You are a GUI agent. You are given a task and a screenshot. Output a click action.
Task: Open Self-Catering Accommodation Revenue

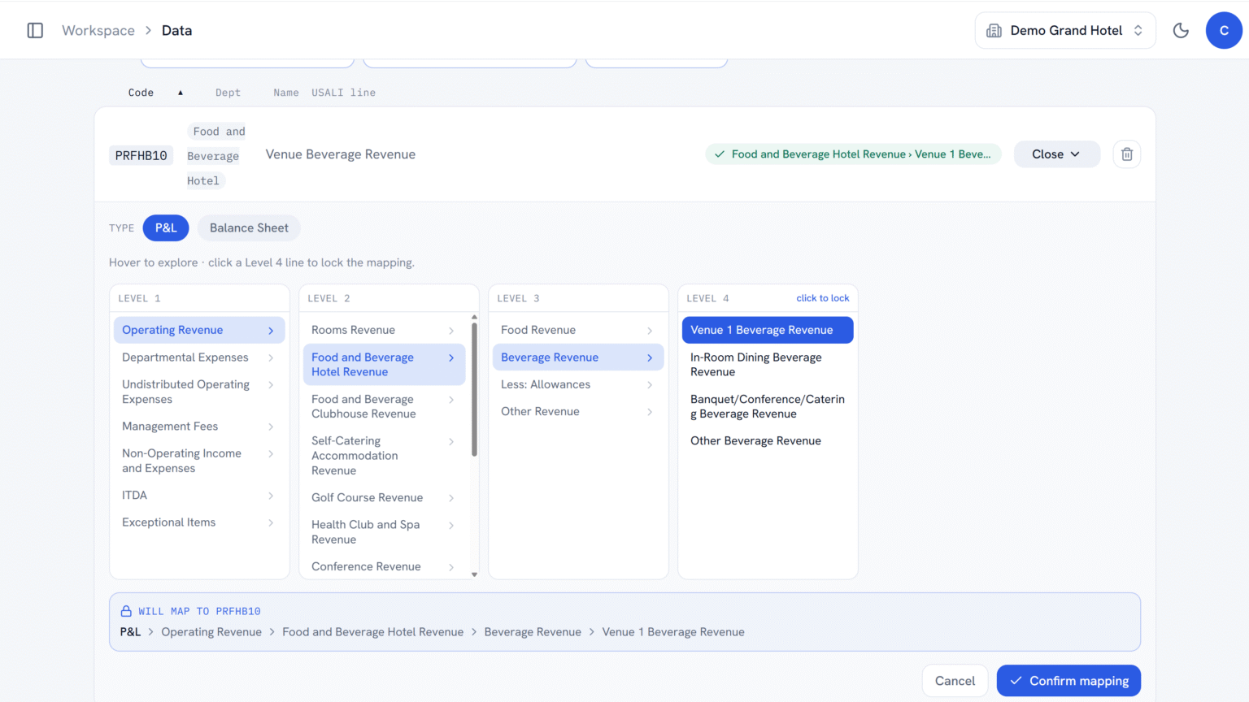[384, 456]
